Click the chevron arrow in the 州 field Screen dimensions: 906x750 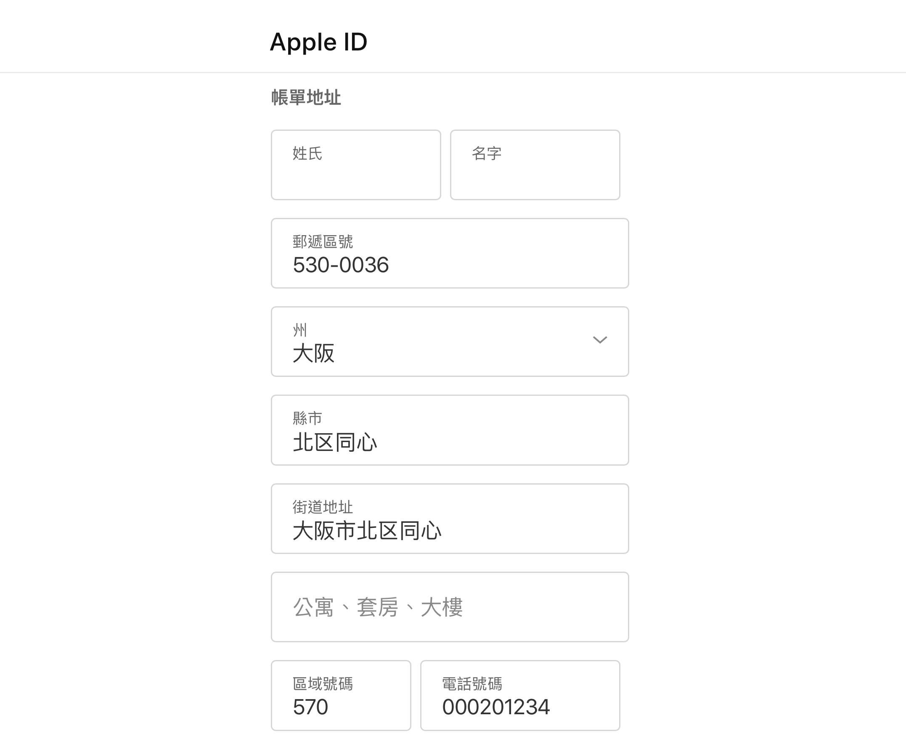(600, 340)
